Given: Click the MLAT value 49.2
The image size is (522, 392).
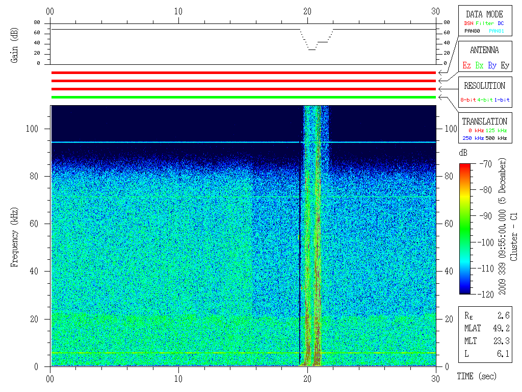Looking at the screenshot, I should pos(502,328).
